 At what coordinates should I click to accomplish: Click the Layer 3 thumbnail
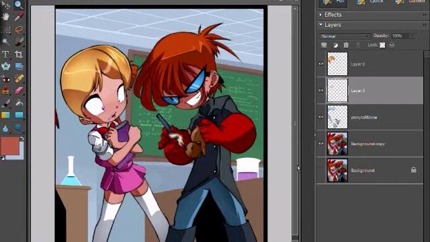click(337, 91)
